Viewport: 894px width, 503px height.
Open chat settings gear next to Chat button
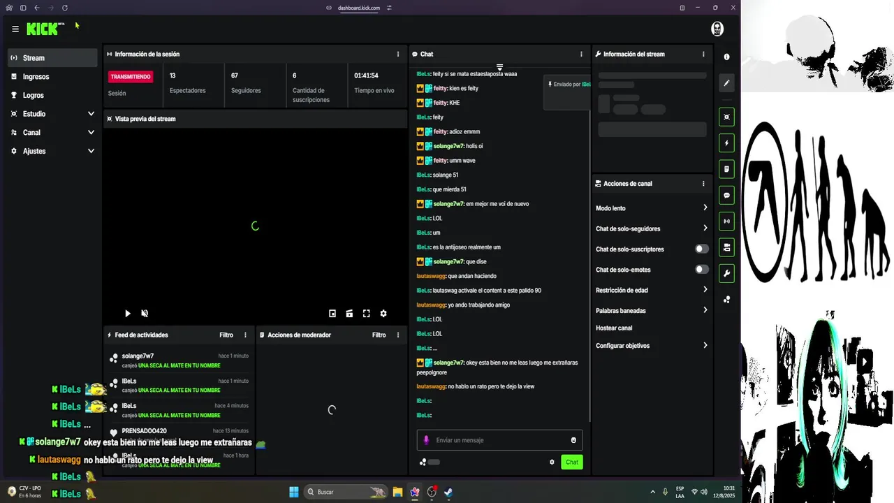tap(552, 462)
